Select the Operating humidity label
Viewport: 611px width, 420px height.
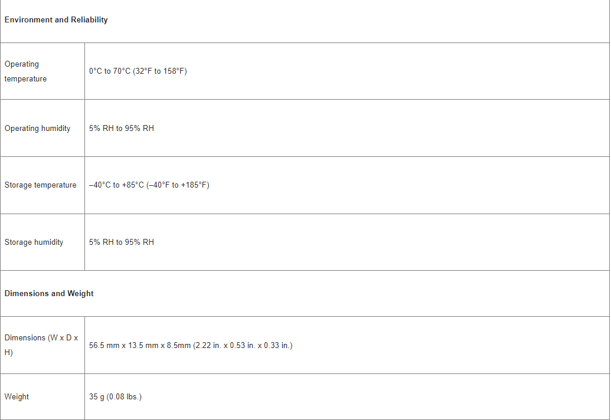(37, 129)
